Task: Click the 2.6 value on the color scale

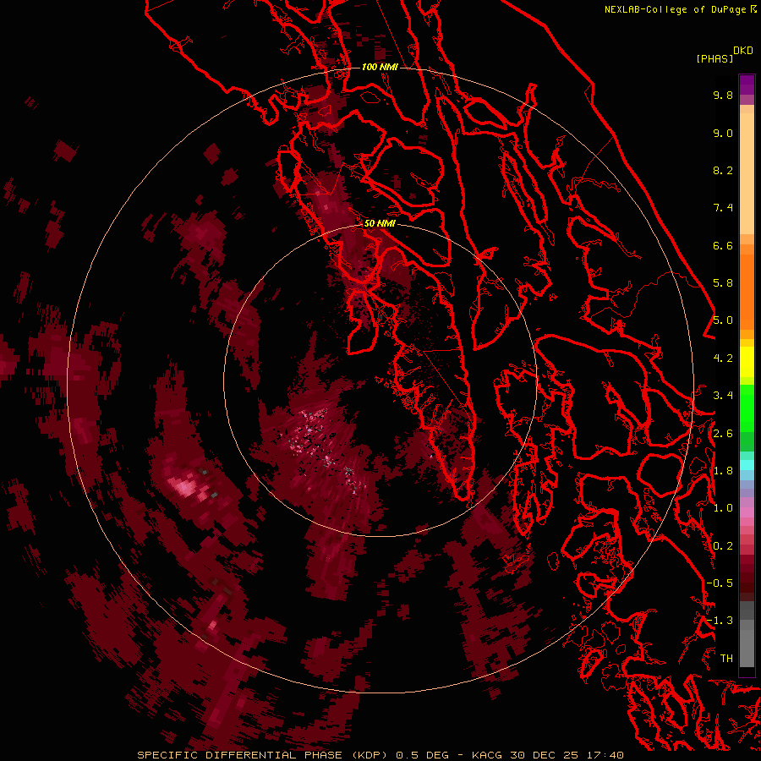Action: 723,434
